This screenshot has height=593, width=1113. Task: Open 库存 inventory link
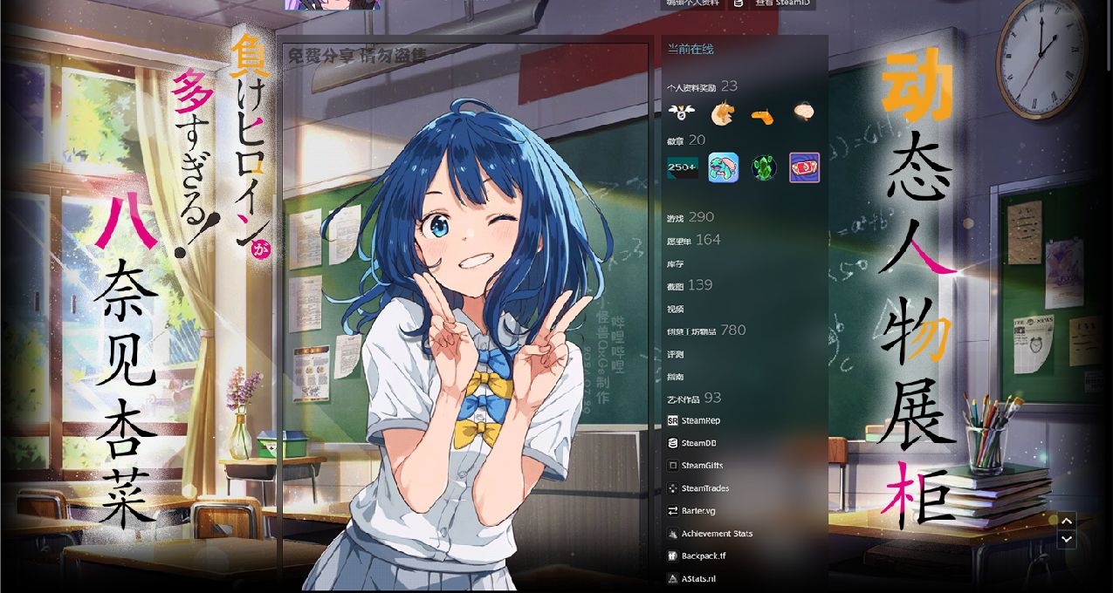click(x=676, y=264)
